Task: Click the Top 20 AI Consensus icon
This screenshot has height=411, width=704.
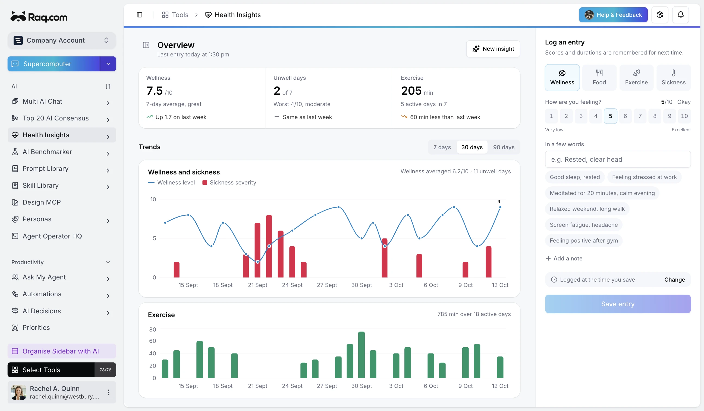Action: [x=15, y=118]
